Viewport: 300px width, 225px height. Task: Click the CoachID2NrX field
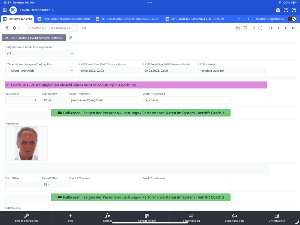[x=54, y=184]
